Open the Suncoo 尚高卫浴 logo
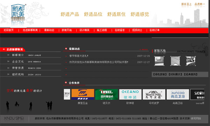This screenshot has height=126, width=210. (178, 94)
